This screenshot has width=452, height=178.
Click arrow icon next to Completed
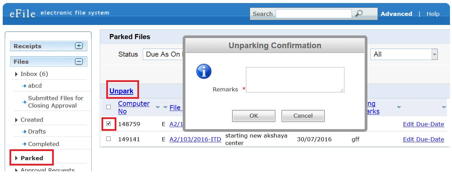tap(24, 144)
